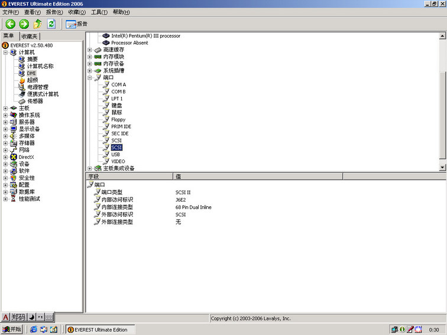Expand 内存设备 node in DMI list

[x=90, y=64]
